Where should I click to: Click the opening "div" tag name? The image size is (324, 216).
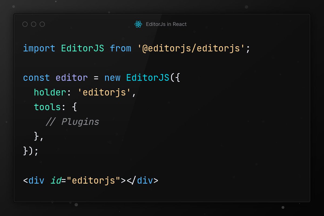point(36,180)
